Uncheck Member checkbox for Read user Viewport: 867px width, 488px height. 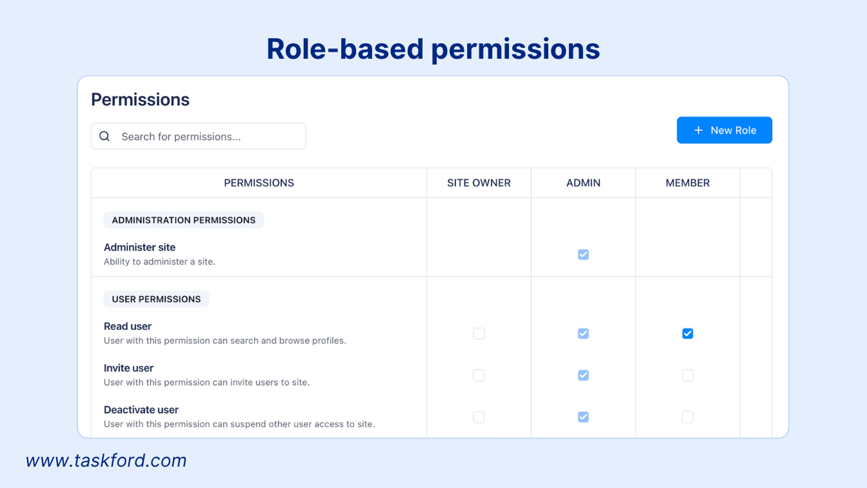point(688,334)
